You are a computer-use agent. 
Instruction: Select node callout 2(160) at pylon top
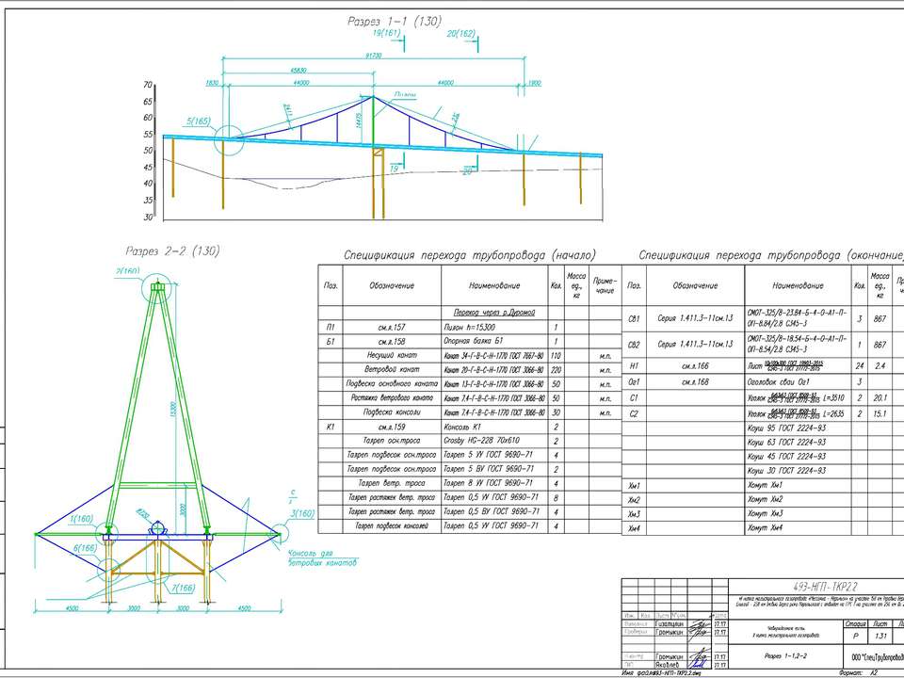127,271
